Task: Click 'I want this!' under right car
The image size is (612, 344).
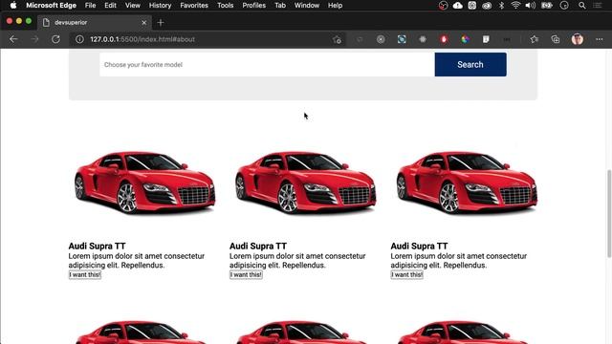Action: [406, 274]
